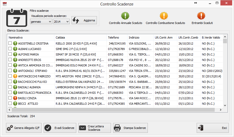Click green status icon for ANTOGNOLI STEFANO
Screen dimensions: 234x137
point(15,71)
